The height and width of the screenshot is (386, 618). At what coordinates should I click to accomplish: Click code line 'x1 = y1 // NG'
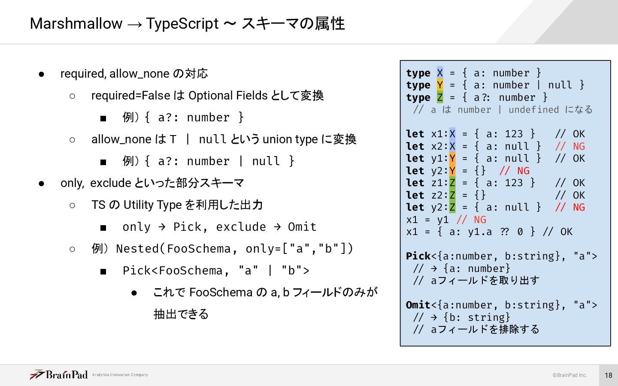(446, 220)
